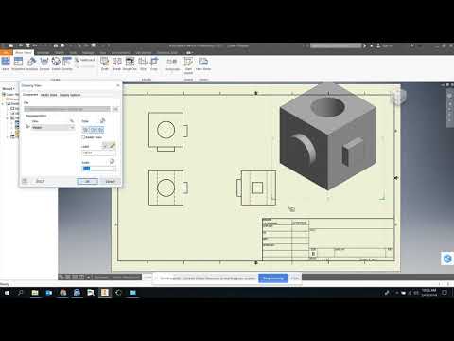
Task: Select the Draft view tool
Action: click(x=105, y=63)
